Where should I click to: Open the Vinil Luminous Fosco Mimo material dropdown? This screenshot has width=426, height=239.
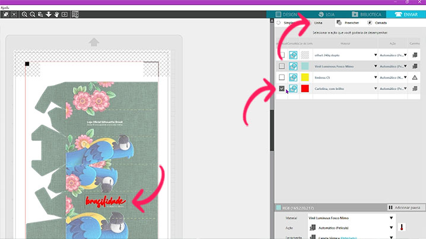tap(376, 66)
